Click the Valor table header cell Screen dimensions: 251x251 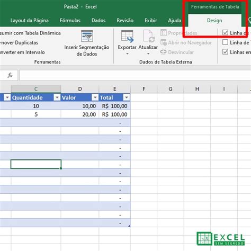click(80, 97)
